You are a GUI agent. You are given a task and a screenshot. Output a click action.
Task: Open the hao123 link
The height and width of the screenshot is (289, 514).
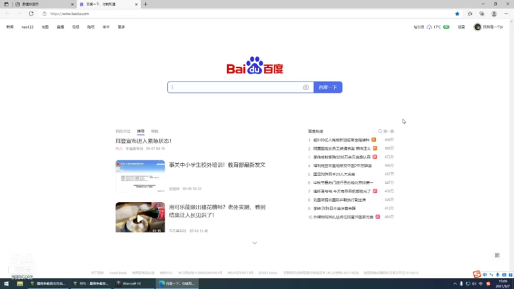coord(28,27)
